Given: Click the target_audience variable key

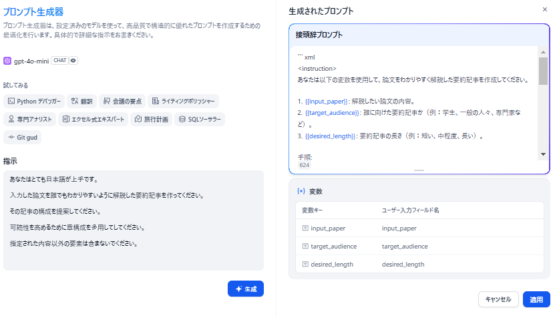Looking at the screenshot, I should [x=334, y=247].
